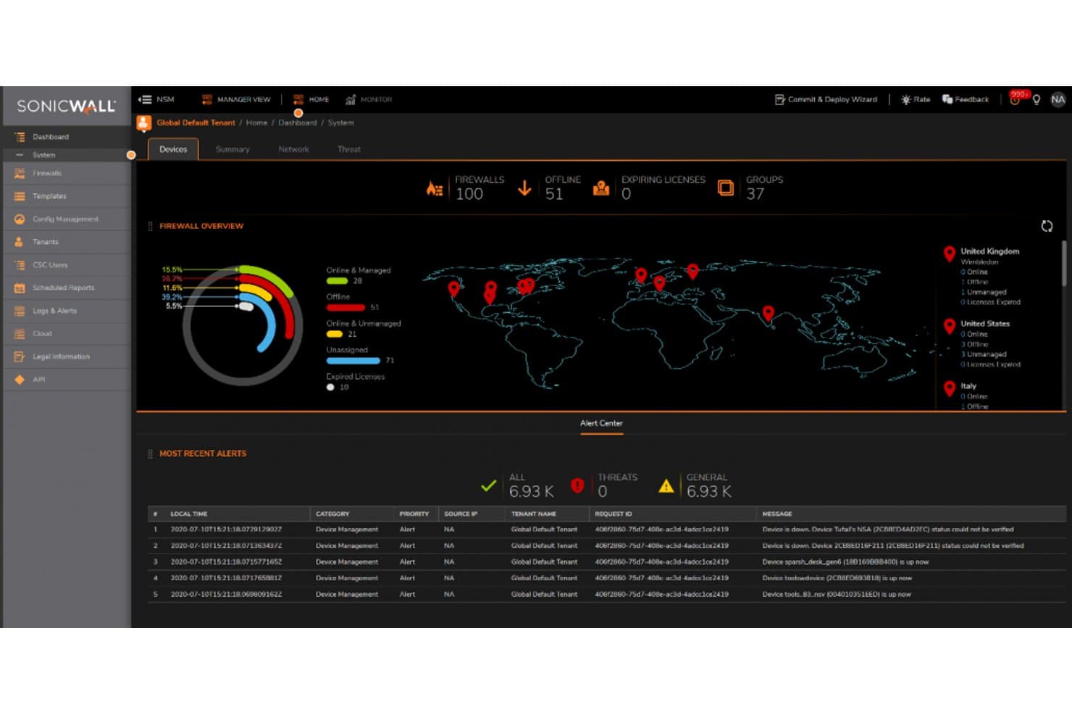1072x715 pixels.
Task: Open the NA user profile avatar
Action: click(1058, 99)
